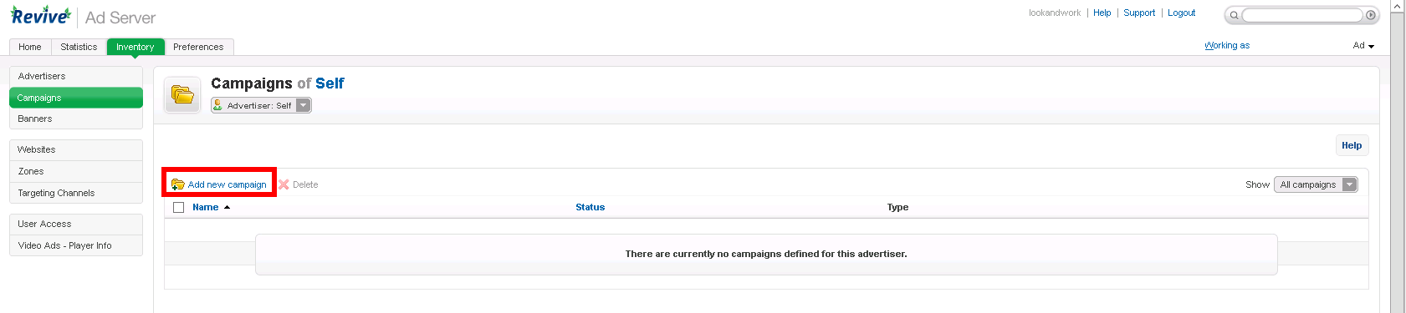Click the vertical page scrollbar
1406x313 pixels.
[1398, 156]
